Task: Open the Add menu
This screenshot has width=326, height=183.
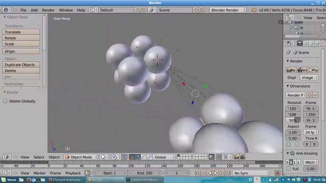Action: click(34, 10)
